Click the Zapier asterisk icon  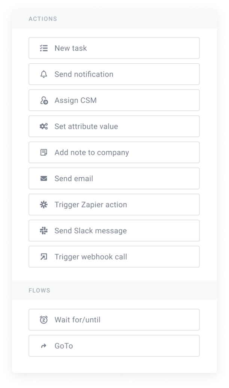point(44,205)
